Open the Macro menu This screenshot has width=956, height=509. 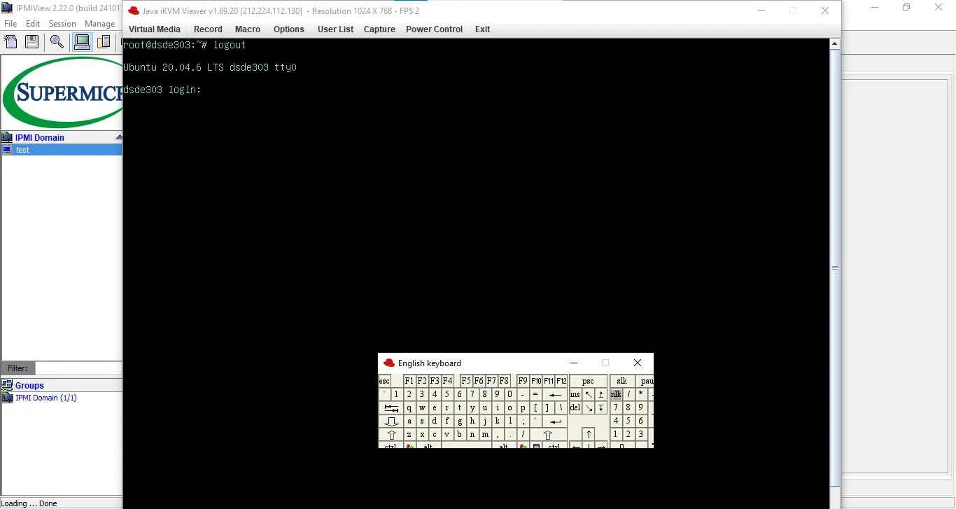pos(248,29)
